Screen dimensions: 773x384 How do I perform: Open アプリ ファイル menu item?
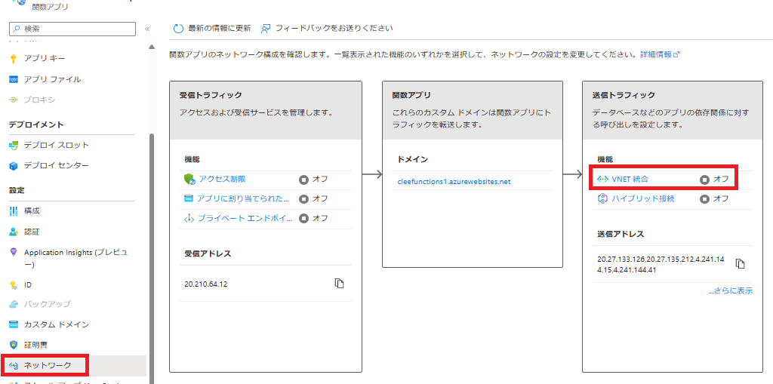(x=53, y=79)
